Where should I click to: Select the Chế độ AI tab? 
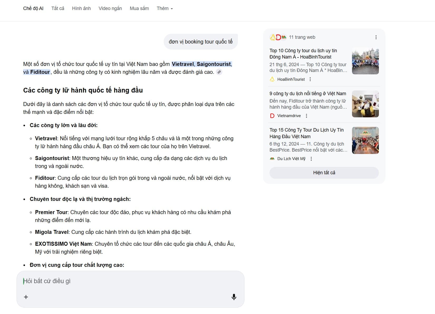pyautogui.click(x=33, y=8)
